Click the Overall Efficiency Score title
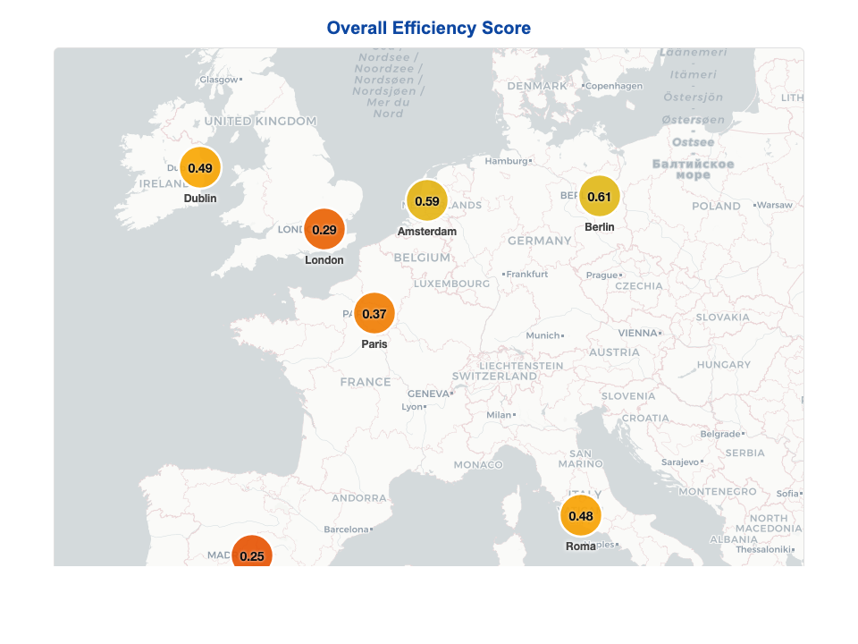Screen dimensions: 858x644 coord(428,28)
